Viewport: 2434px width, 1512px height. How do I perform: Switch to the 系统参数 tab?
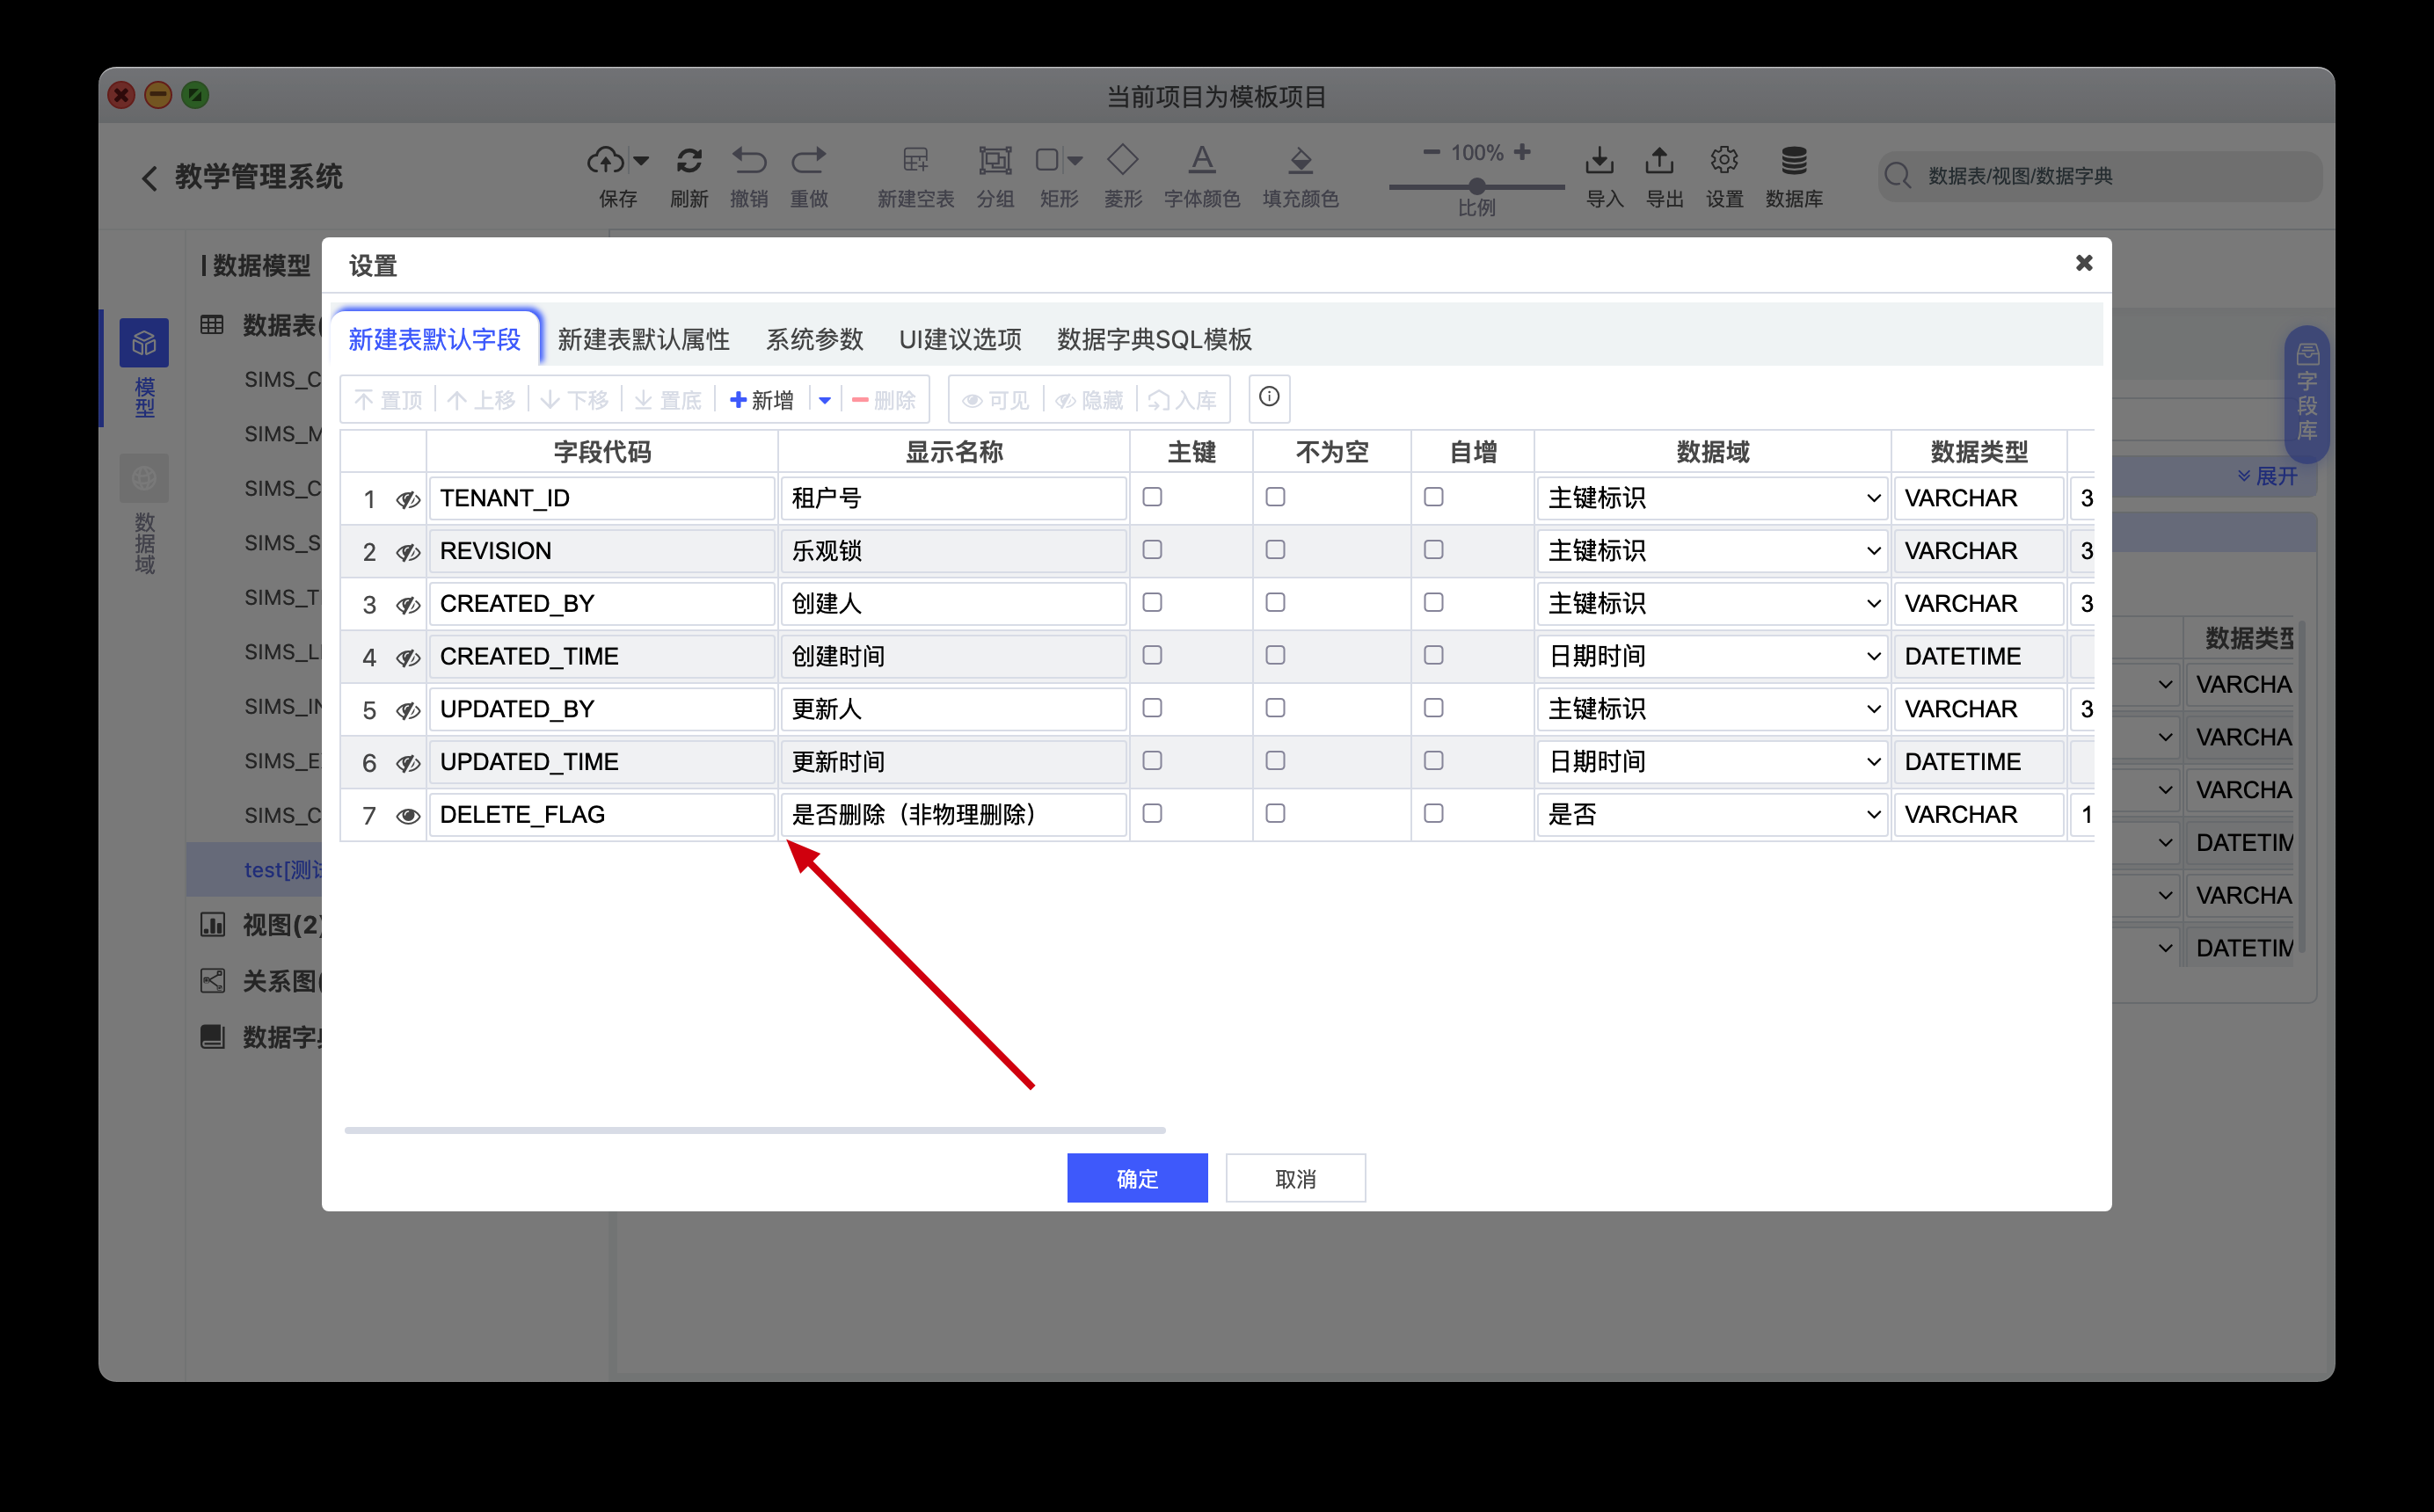(814, 340)
